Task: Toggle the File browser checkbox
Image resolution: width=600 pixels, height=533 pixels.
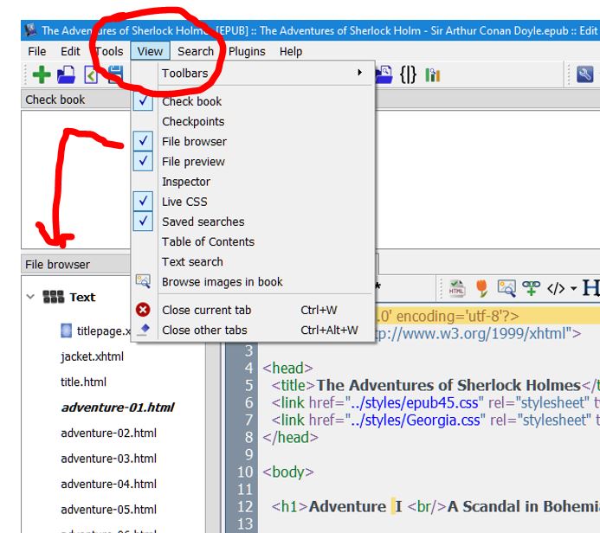Action: pyautogui.click(x=143, y=141)
